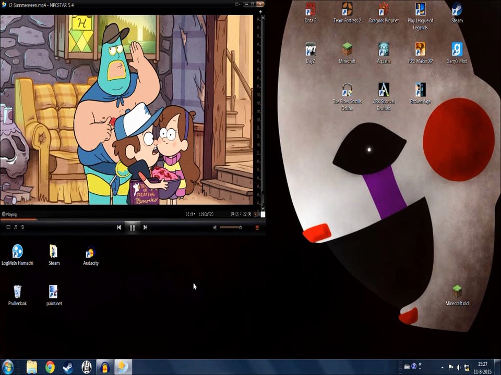Select Minecraft desktop shortcut icon
This screenshot has height=375, width=501.
[x=347, y=53]
